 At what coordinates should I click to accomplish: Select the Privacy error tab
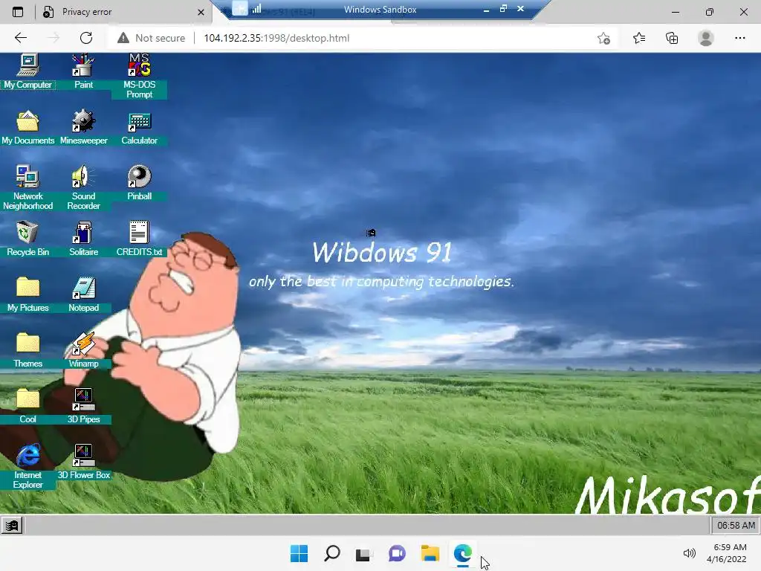point(121,12)
